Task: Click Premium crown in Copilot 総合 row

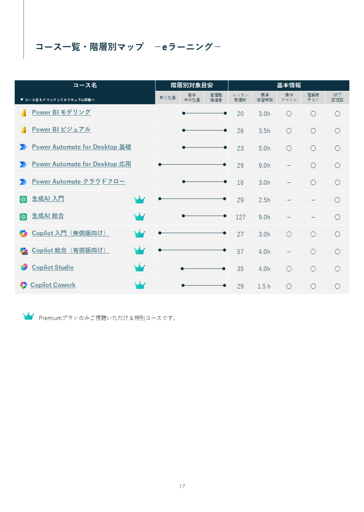Action: 140,250
